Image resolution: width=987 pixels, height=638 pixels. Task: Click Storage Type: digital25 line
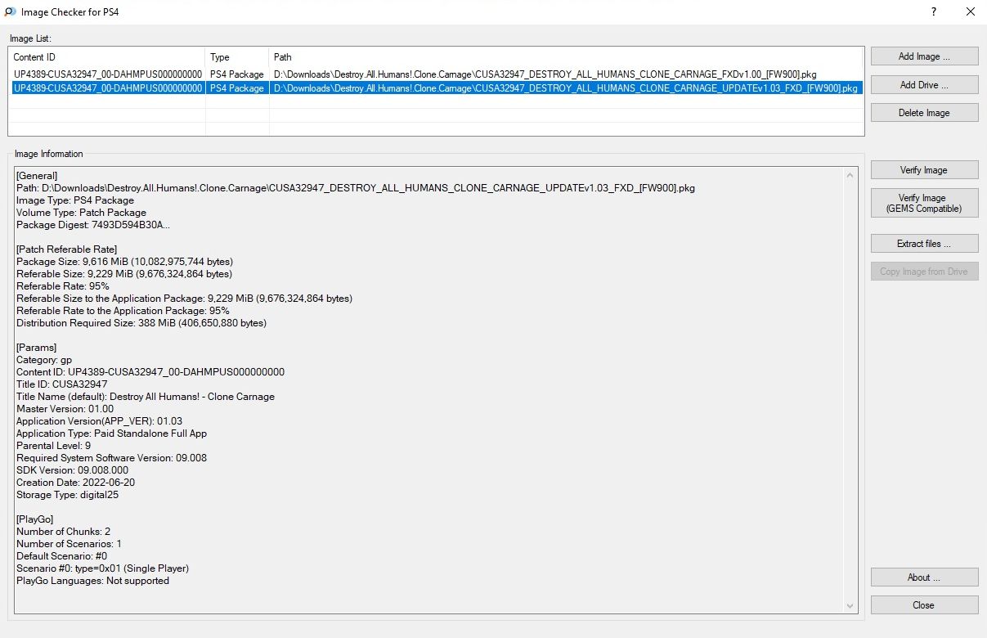[x=67, y=495]
